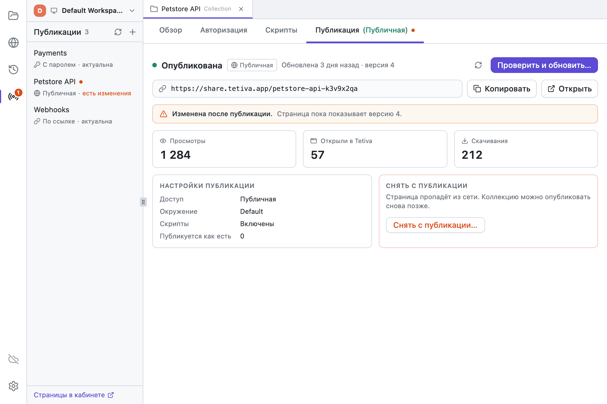Refresh the publications list in sidebar
Viewport: 607px width, 404px height.
118,32
